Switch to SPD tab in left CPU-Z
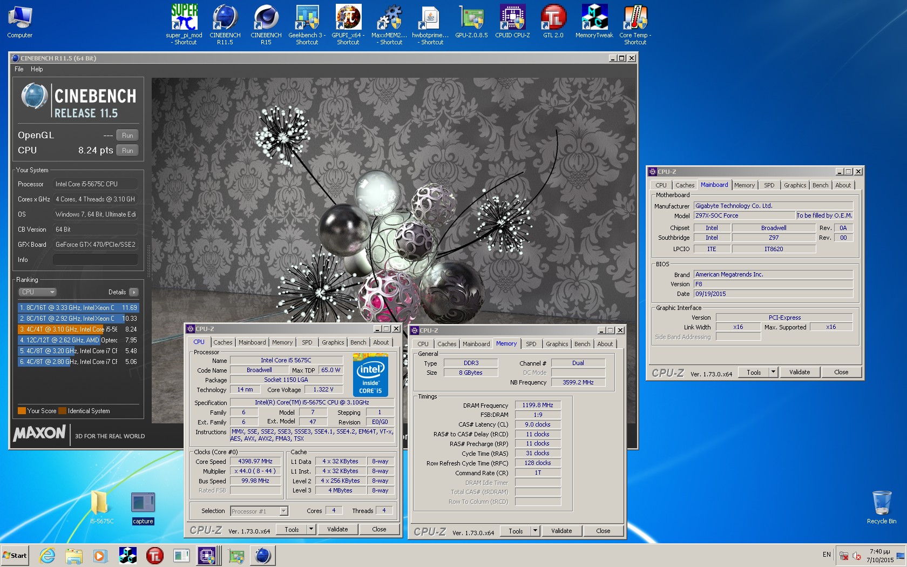907x567 pixels. [307, 342]
